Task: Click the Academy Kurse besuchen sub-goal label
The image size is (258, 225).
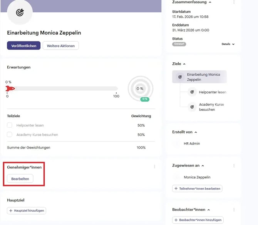Action: pos(37,135)
